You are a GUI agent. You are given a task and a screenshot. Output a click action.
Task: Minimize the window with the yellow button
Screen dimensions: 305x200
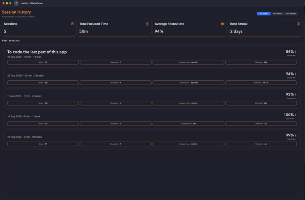click(x=7, y=3)
